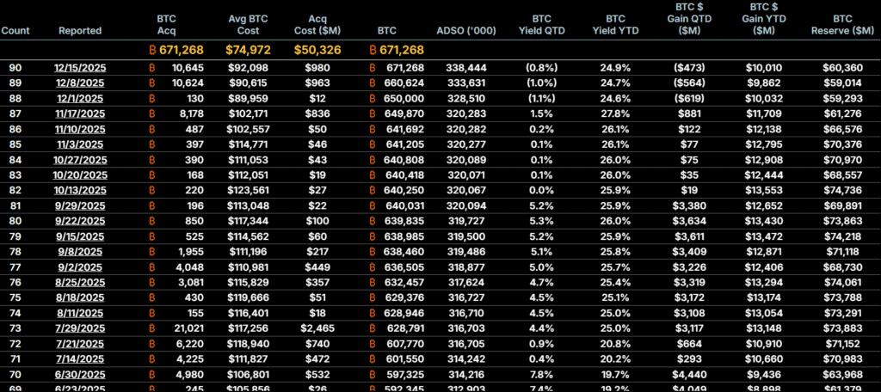Open the 9/15/2025 reported date link
The image size is (881, 392).
point(80,236)
